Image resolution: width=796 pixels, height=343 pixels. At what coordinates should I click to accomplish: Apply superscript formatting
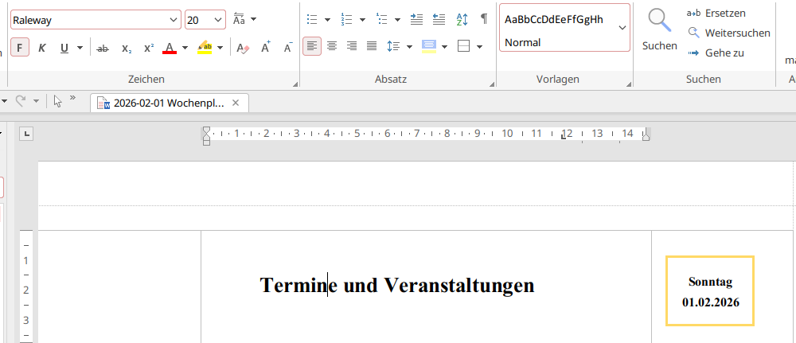coord(149,48)
